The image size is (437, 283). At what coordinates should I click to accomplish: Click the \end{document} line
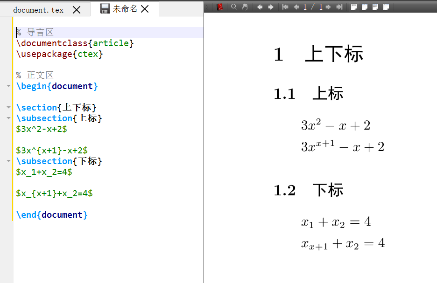point(52,214)
